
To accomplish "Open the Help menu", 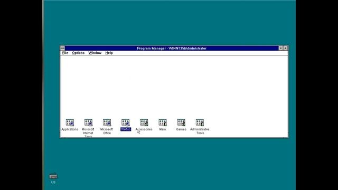I will point(109,53).
